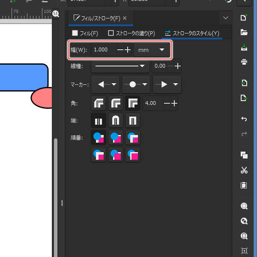Image resolution: width=257 pixels, height=257 pixels.
Task: Decrease miter limit with minus button
Action: 167,103
